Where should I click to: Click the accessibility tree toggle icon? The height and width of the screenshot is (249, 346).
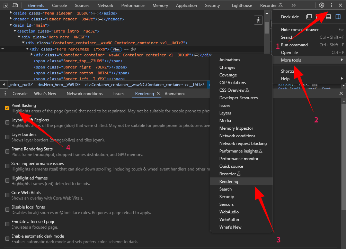click(x=258, y=20)
